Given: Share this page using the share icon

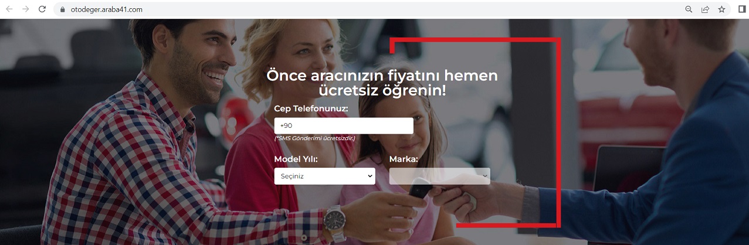Looking at the screenshot, I should pyautogui.click(x=705, y=9).
